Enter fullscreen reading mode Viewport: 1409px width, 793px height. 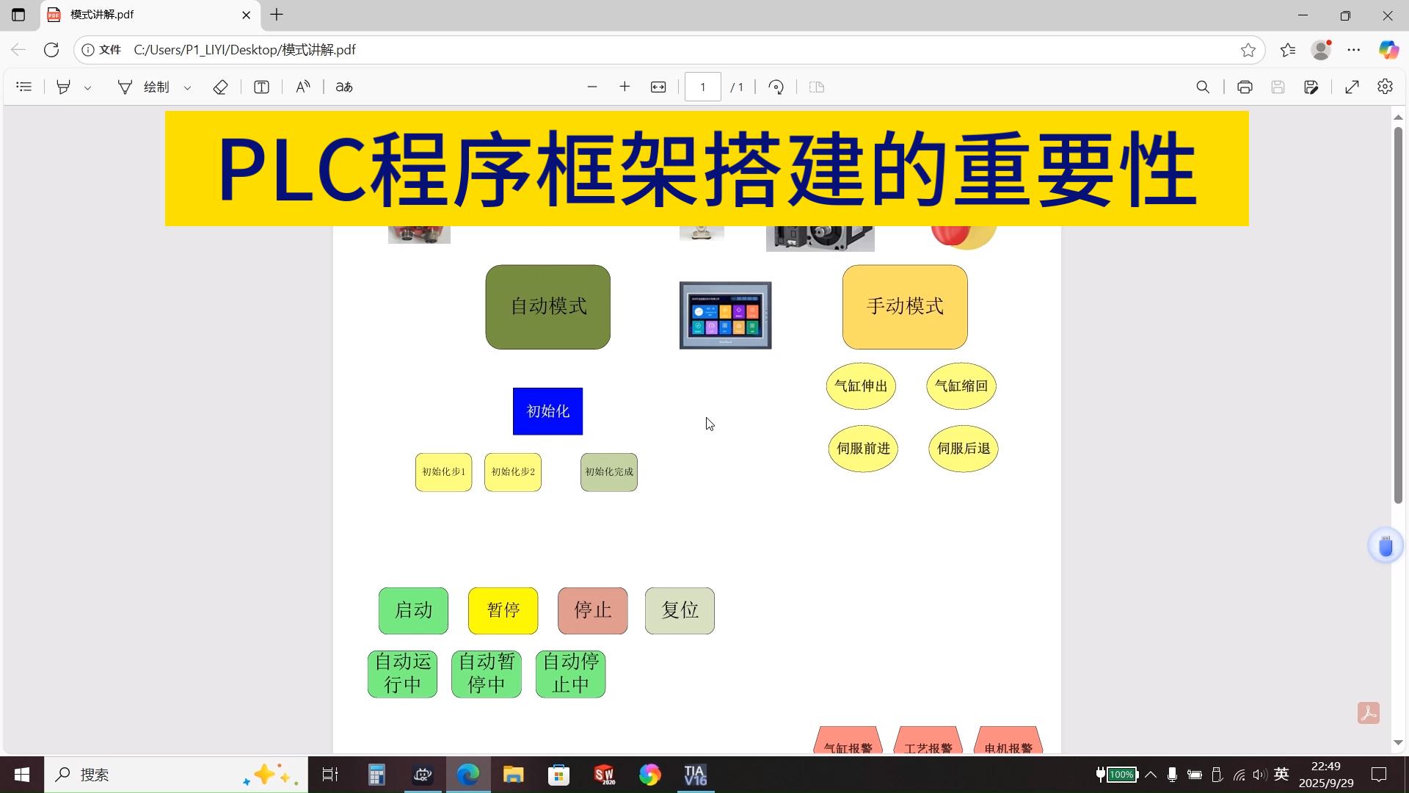(x=1352, y=87)
